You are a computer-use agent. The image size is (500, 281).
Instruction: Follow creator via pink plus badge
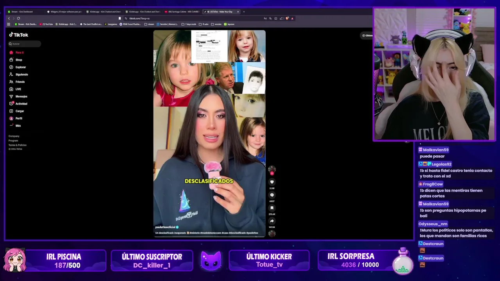pyautogui.click(x=272, y=173)
